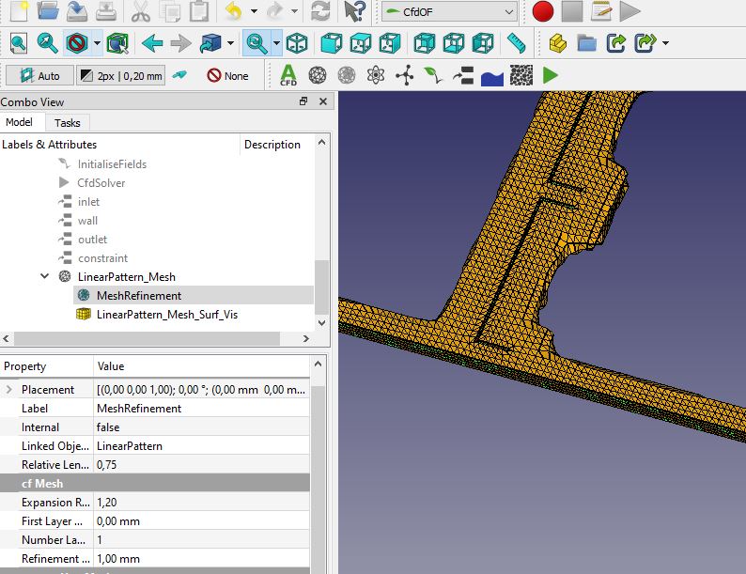Start macro recording with red circle
Image resolution: width=746 pixels, height=574 pixels.
542,12
